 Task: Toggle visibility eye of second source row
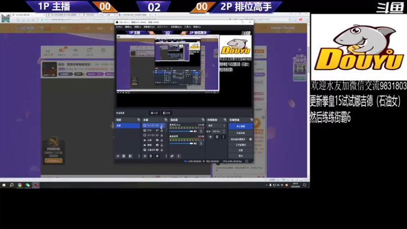tap(157, 130)
